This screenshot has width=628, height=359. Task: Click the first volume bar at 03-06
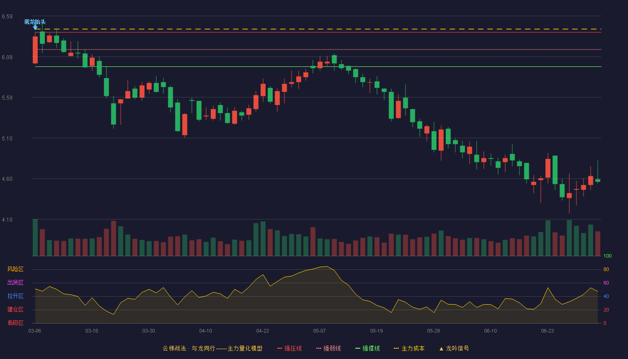click(x=35, y=237)
